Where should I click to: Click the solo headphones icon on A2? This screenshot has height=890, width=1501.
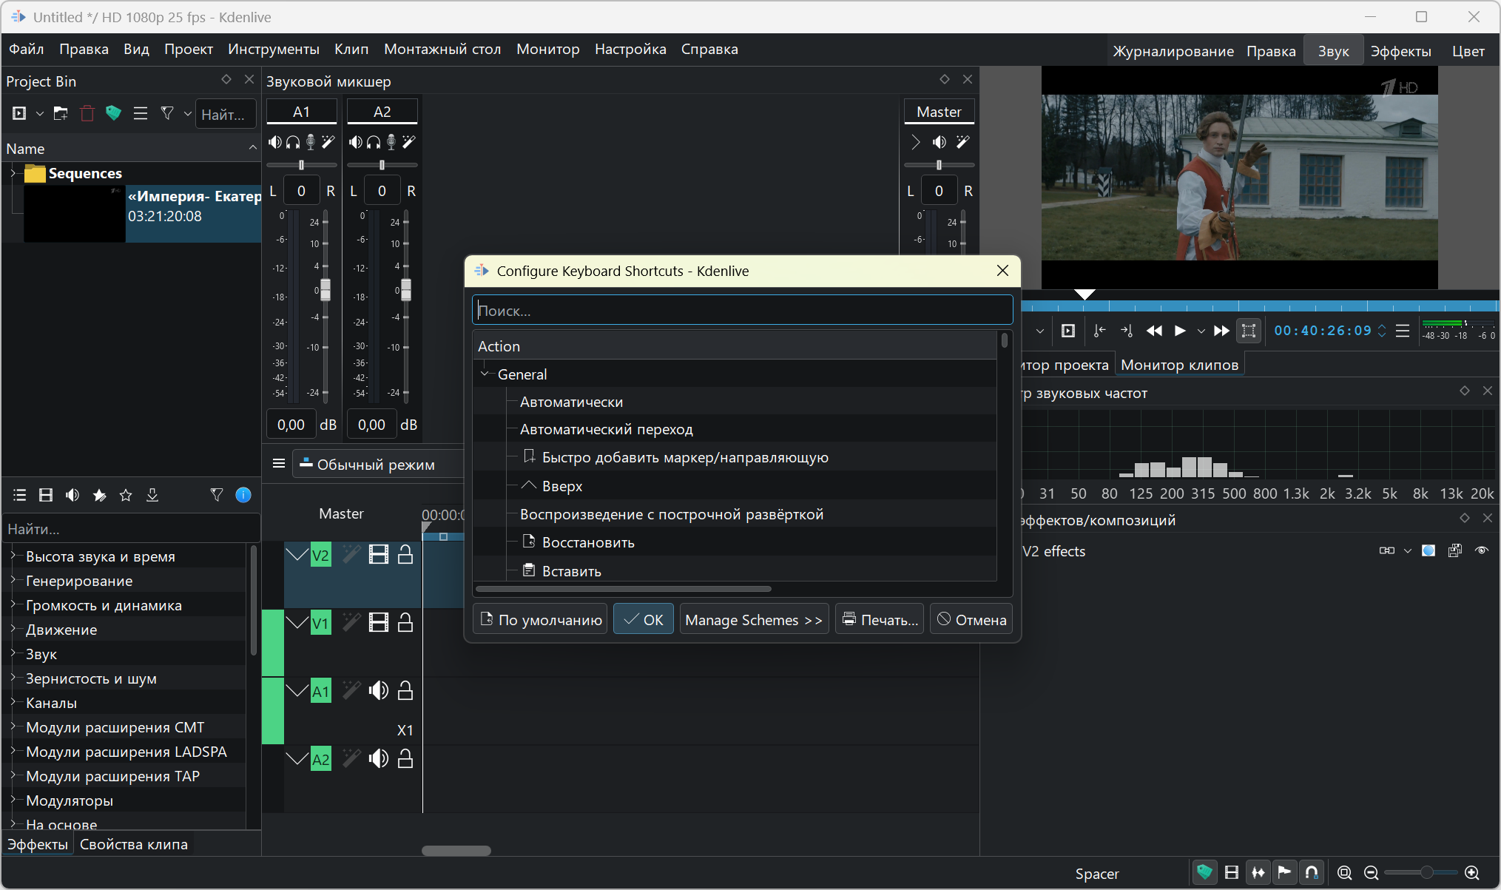point(374,142)
